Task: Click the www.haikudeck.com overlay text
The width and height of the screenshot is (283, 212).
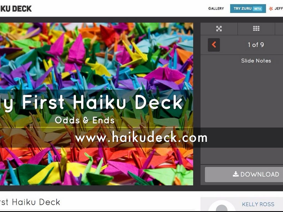Action: coord(141,137)
